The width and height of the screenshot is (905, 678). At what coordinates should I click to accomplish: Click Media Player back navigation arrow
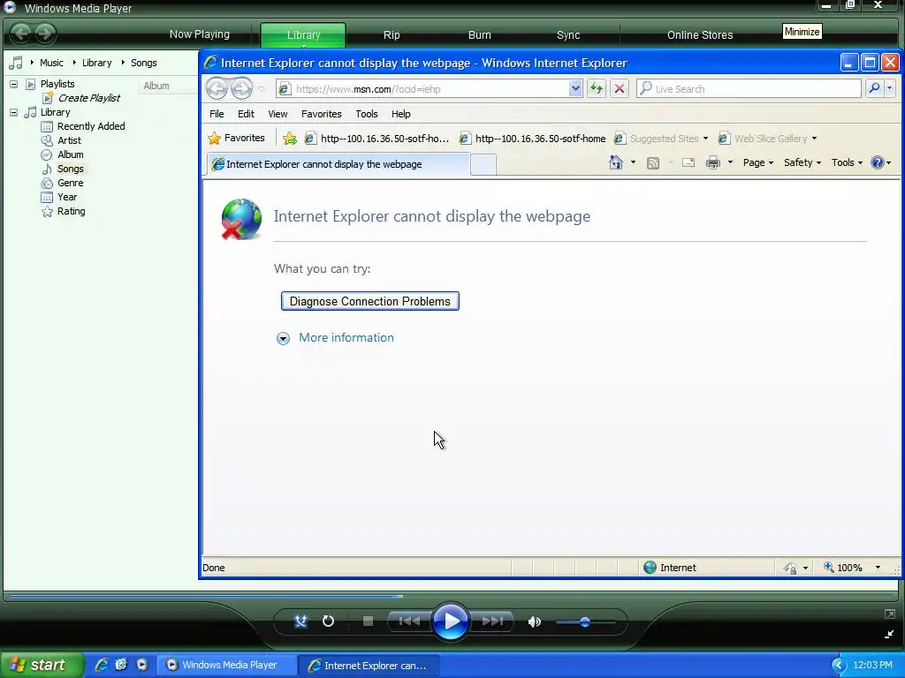click(21, 33)
